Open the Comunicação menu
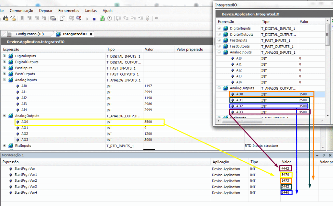 coord(21,11)
